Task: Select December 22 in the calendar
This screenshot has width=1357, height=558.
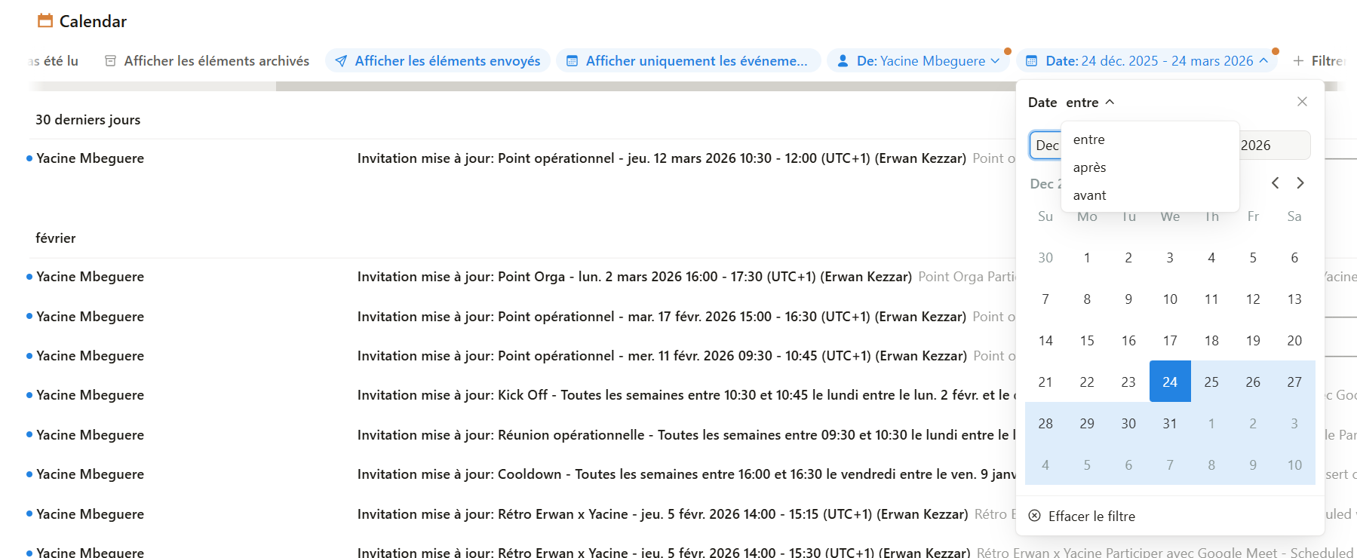Action: (1087, 382)
